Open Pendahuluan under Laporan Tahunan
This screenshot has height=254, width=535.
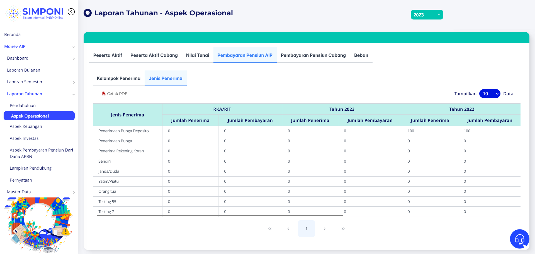[x=23, y=106]
